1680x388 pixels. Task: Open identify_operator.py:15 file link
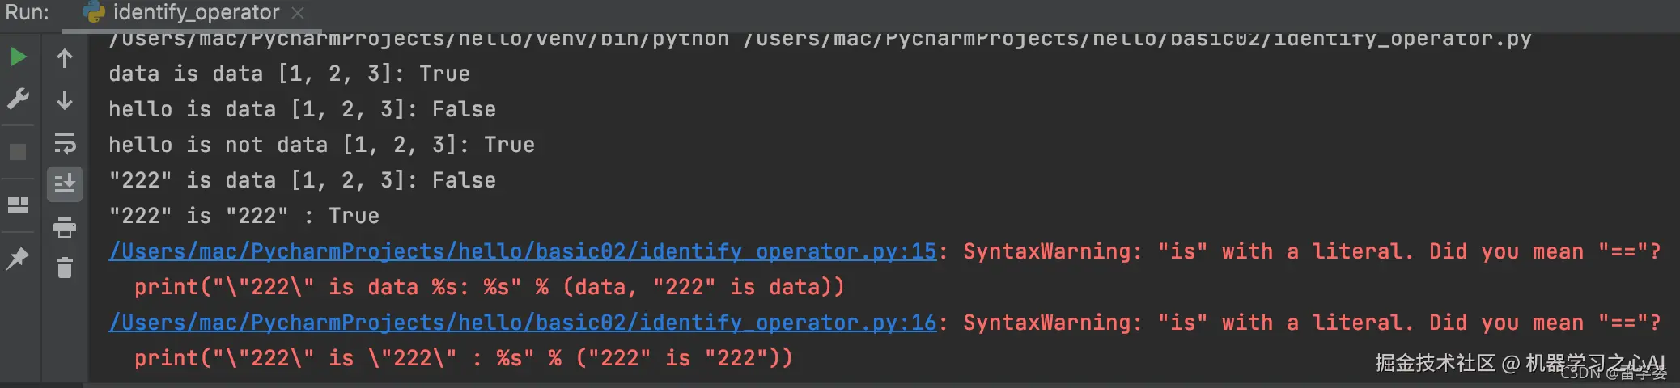coord(523,251)
